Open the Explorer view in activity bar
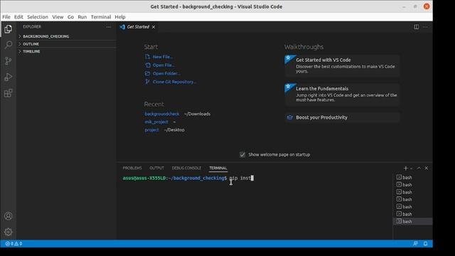 pos(8,29)
